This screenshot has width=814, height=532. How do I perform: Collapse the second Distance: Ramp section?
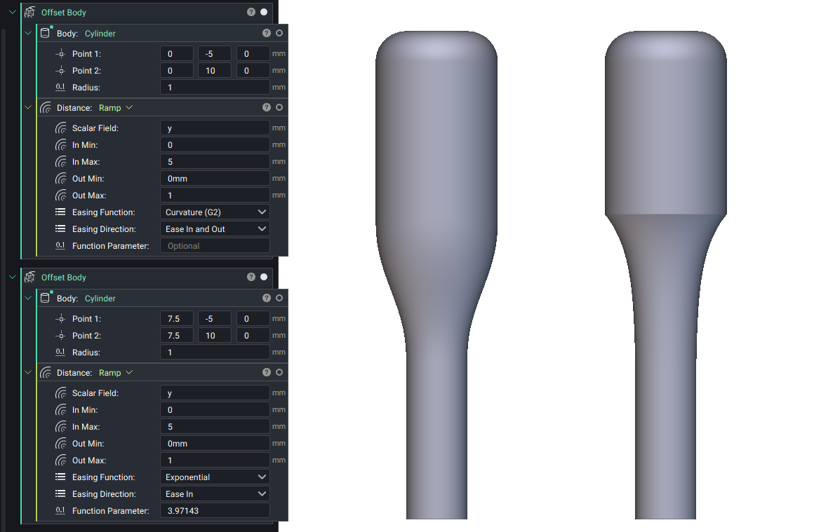coord(28,372)
